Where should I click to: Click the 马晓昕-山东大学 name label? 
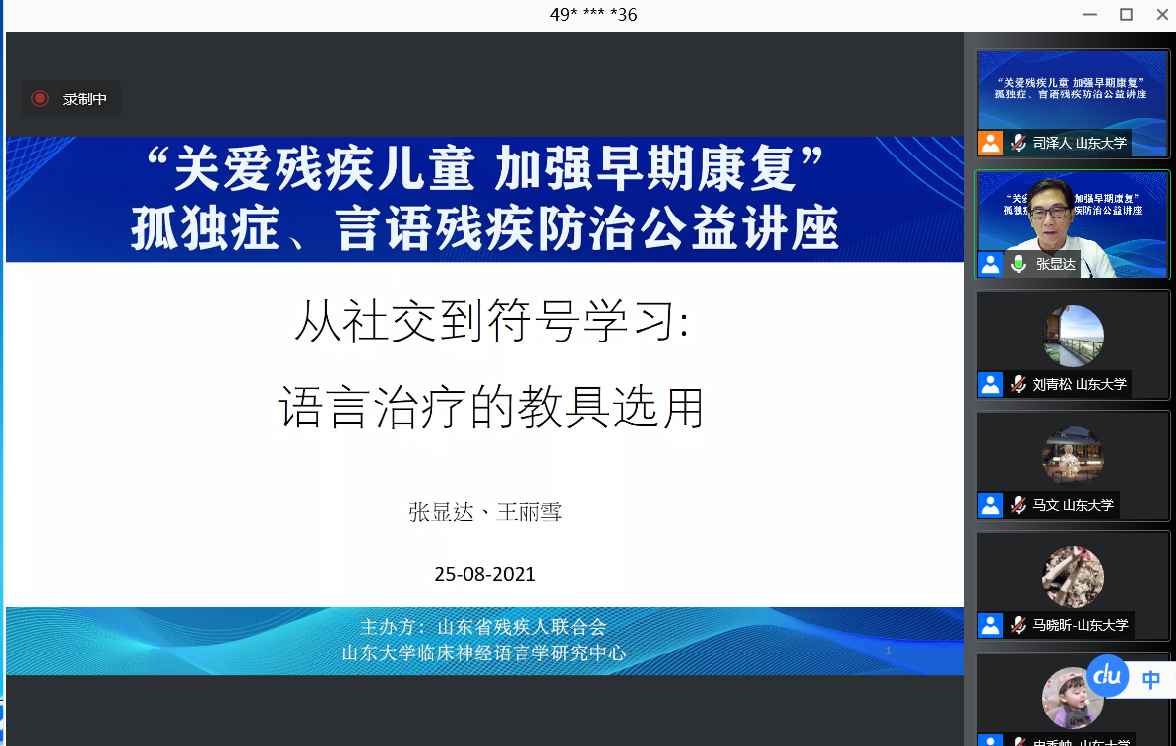tap(1081, 625)
